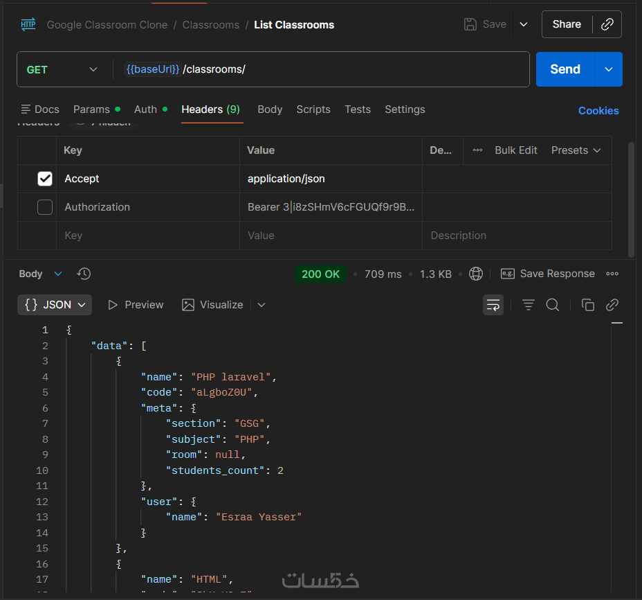Click the headers panel vertical scrollbar
Image resolution: width=642 pixels, height=600 pixels.
[631, 200]
